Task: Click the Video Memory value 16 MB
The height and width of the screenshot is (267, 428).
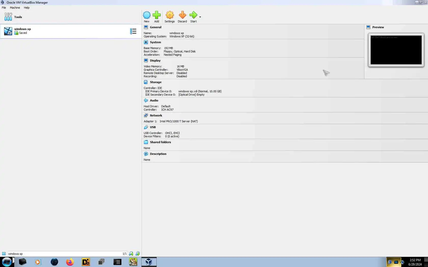Action: point(180,66)
